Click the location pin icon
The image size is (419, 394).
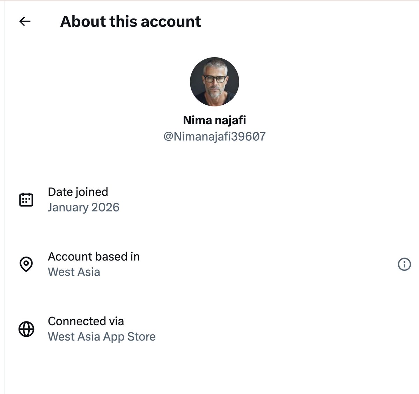tap(26, 264)
